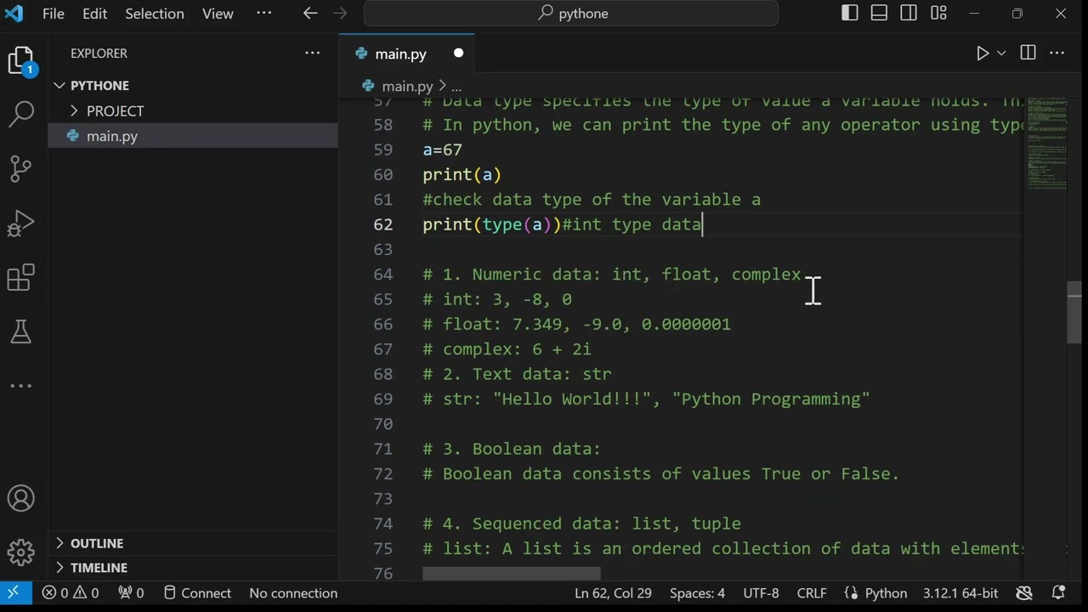Toggle the bottom Panel
This screenshot has height=612, width=1088.
pos(880,14)
